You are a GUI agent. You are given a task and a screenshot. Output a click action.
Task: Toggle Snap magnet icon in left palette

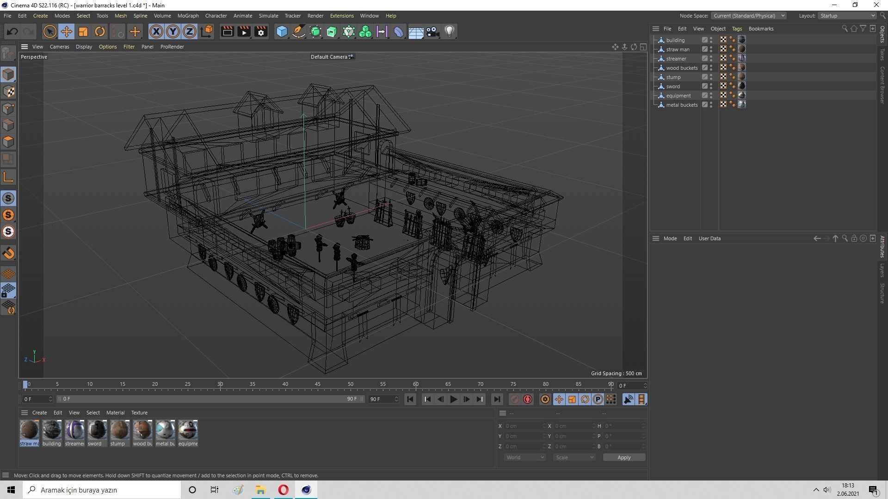point(8,253)
